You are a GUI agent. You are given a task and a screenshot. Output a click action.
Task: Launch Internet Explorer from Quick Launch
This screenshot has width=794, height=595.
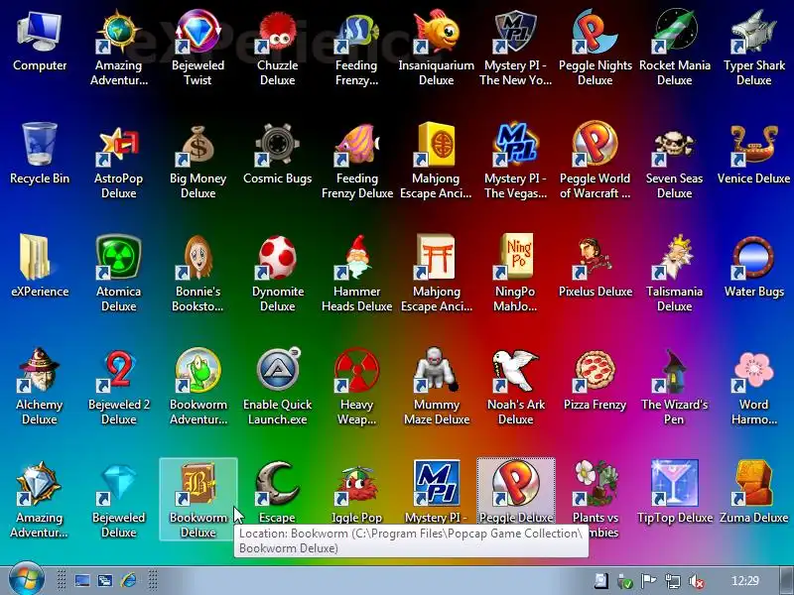pyautogui.click(x=129, y=580)
